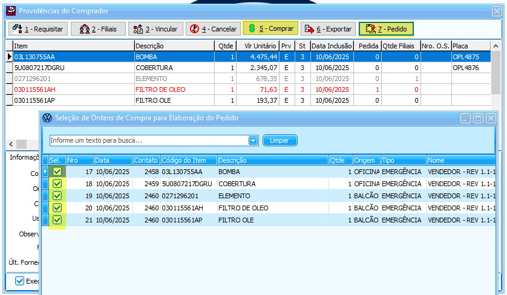Click the Limpar button
Viewport: 507px width, 295px height.
point(280,141)
